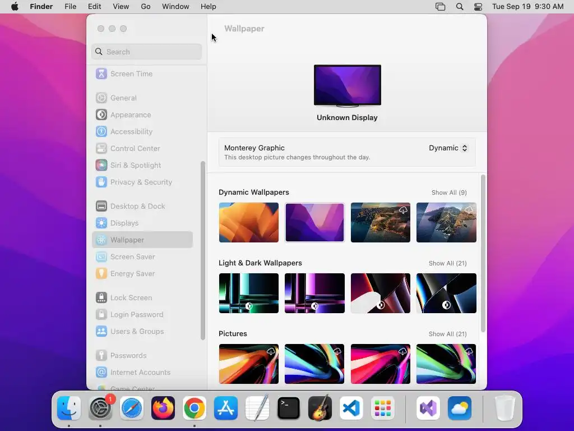Image resolution: width=574 pixels, height=431 pixels.
Task: Open Launchpad from the dock
Action: coord(382,408)
